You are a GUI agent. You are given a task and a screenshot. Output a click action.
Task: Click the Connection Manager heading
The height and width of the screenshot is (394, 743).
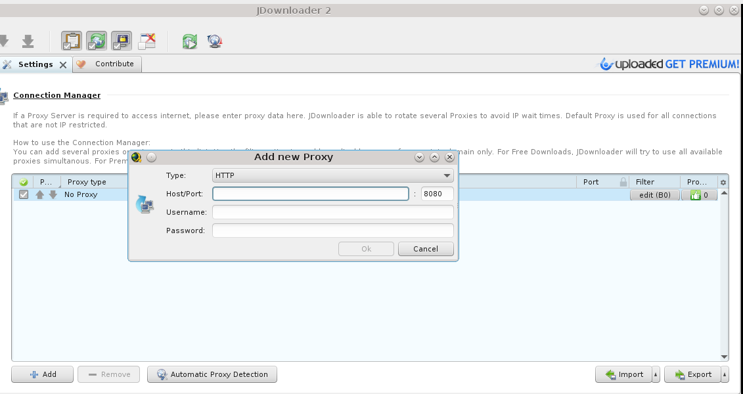(x=57, y=95)
